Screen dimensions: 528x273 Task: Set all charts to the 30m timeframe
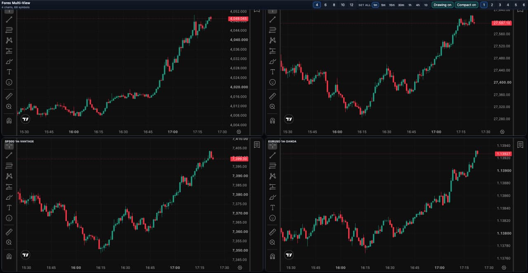point(401,5)
